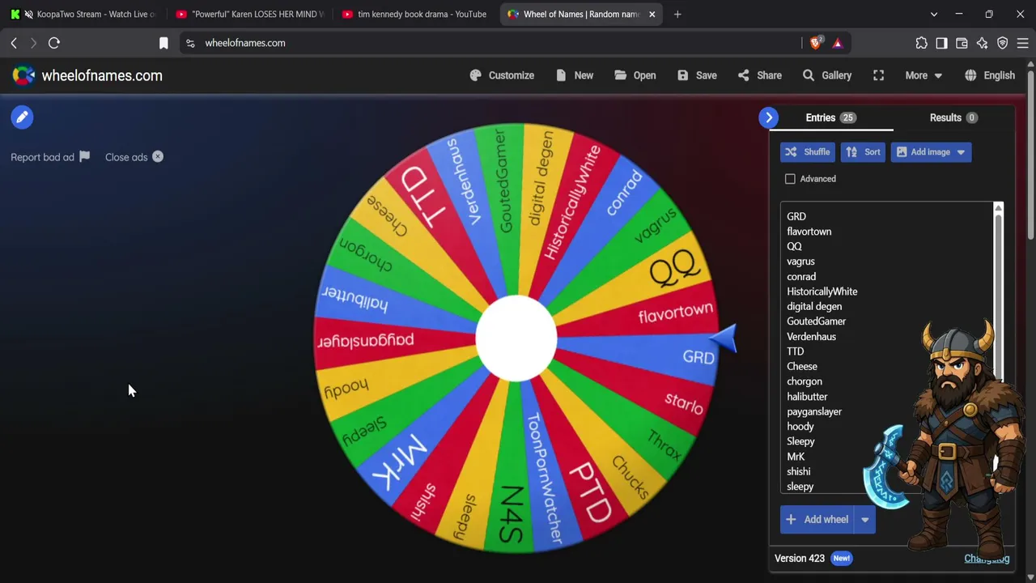Click the GoutedGamer entry in the list
The width and height of the screenshot is (1036, 583).
click(817, 321)
